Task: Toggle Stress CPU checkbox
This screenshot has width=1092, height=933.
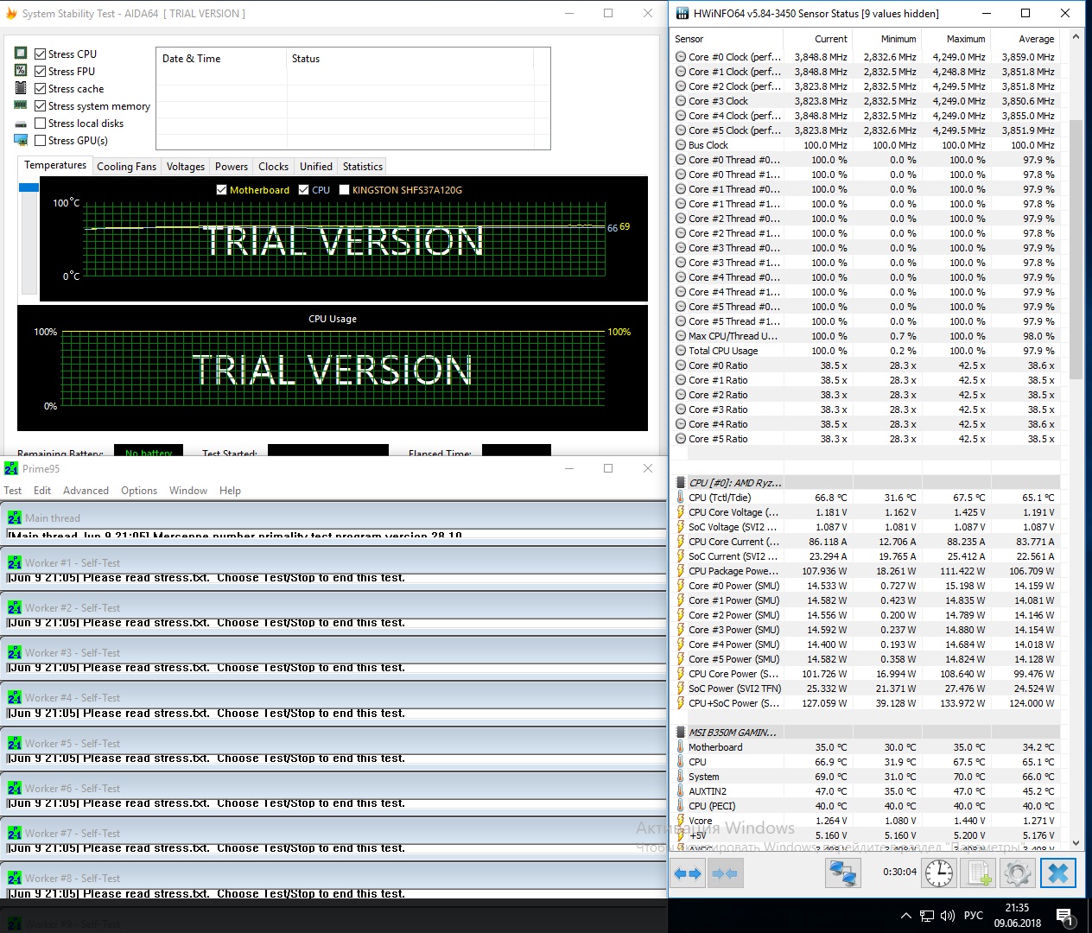Action: [40, 54]
